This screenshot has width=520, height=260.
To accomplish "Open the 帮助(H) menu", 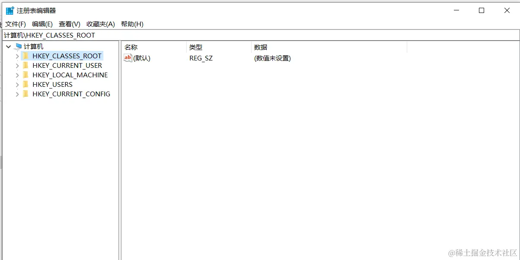I will [x=132, y=24].
